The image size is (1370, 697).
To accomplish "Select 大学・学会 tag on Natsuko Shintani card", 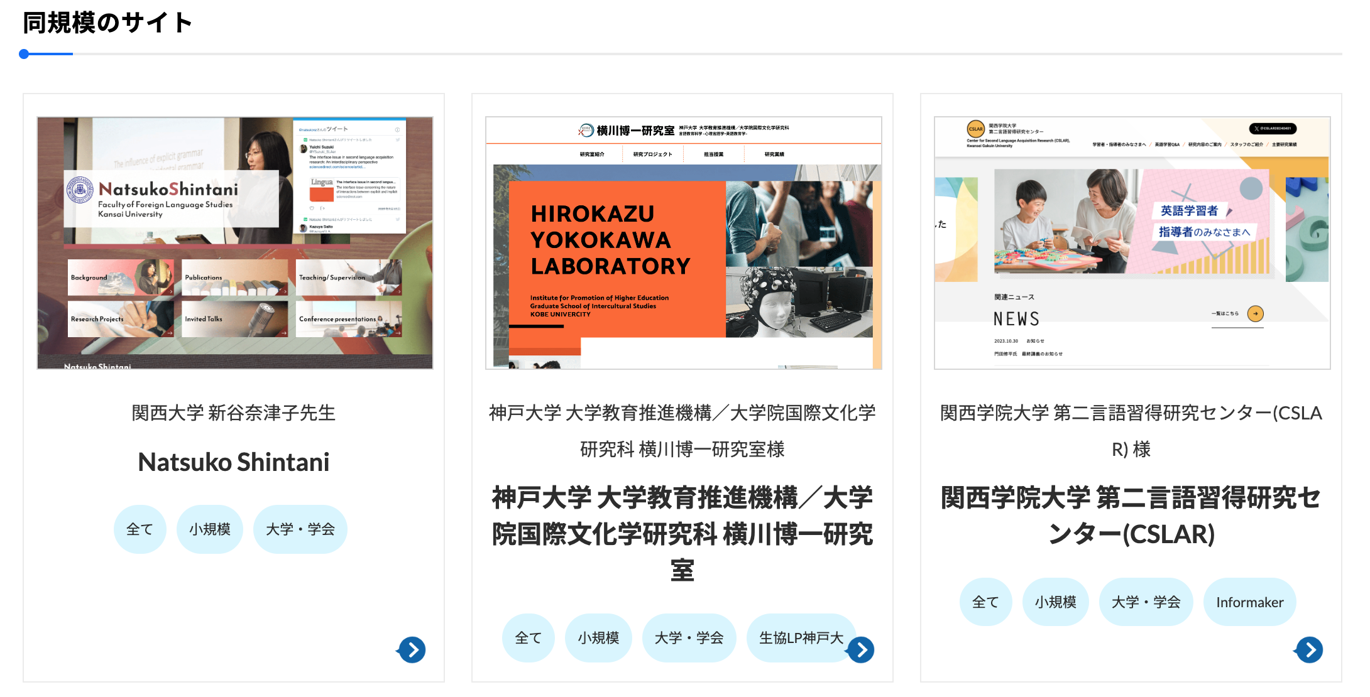I will point(300,529).
